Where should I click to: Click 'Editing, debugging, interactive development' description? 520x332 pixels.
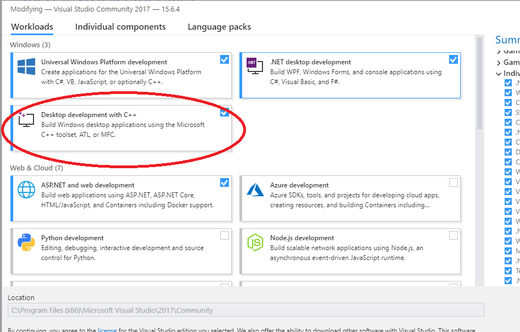122,253
